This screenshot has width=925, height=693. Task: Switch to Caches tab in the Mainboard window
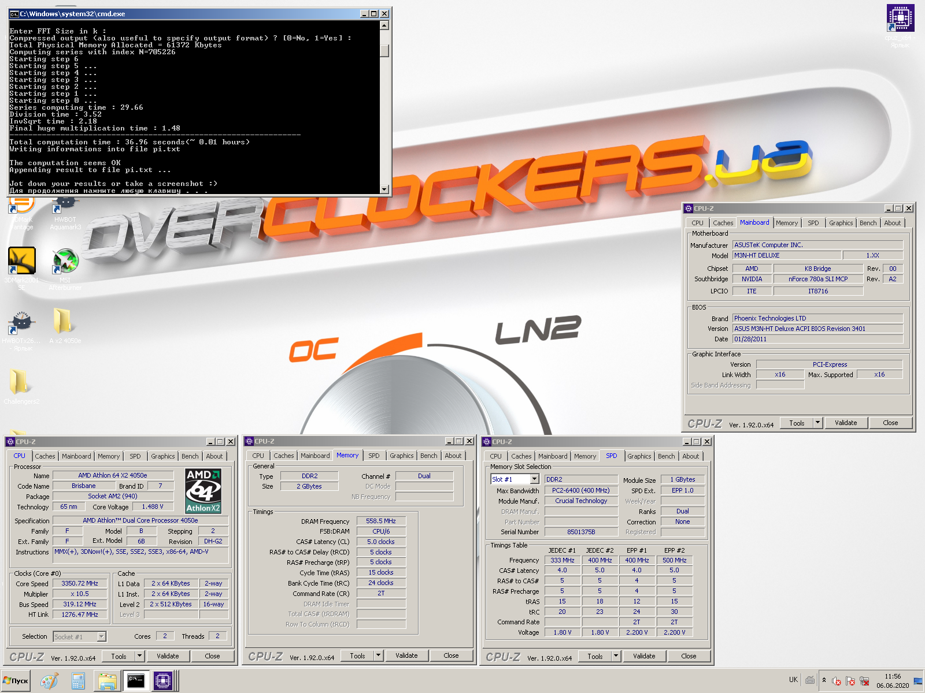(x=723, y=223)
